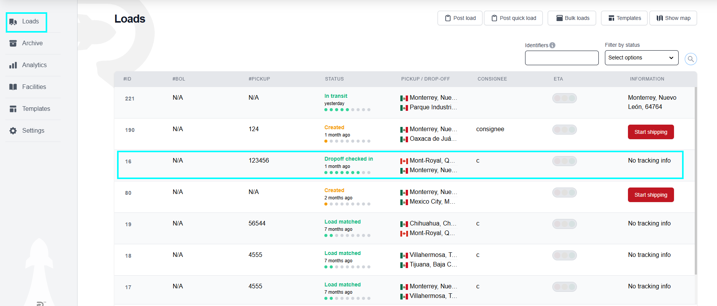Click the ETA column header
This screenshot has width=717, height=306.
click(558, 79)
